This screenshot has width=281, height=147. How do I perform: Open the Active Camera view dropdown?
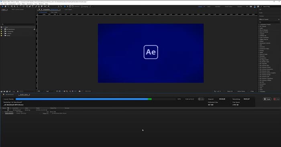coord(242,91)
